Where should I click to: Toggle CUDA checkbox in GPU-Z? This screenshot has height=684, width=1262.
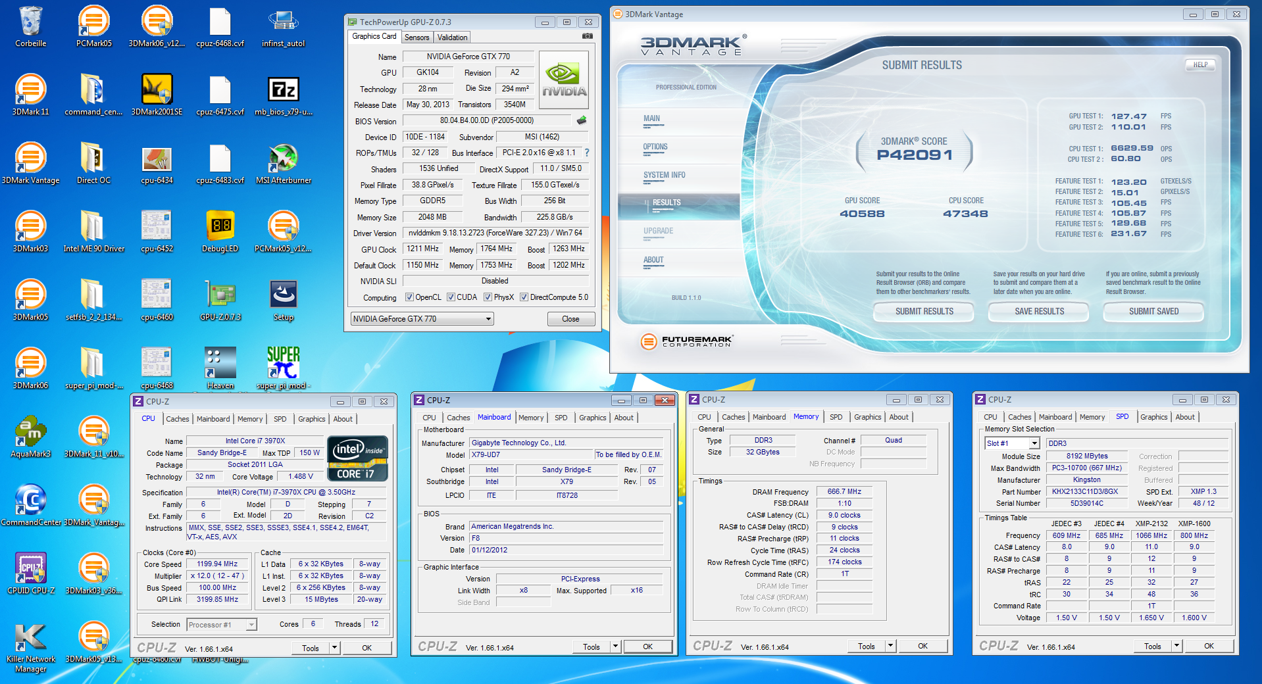pos(451,297)
